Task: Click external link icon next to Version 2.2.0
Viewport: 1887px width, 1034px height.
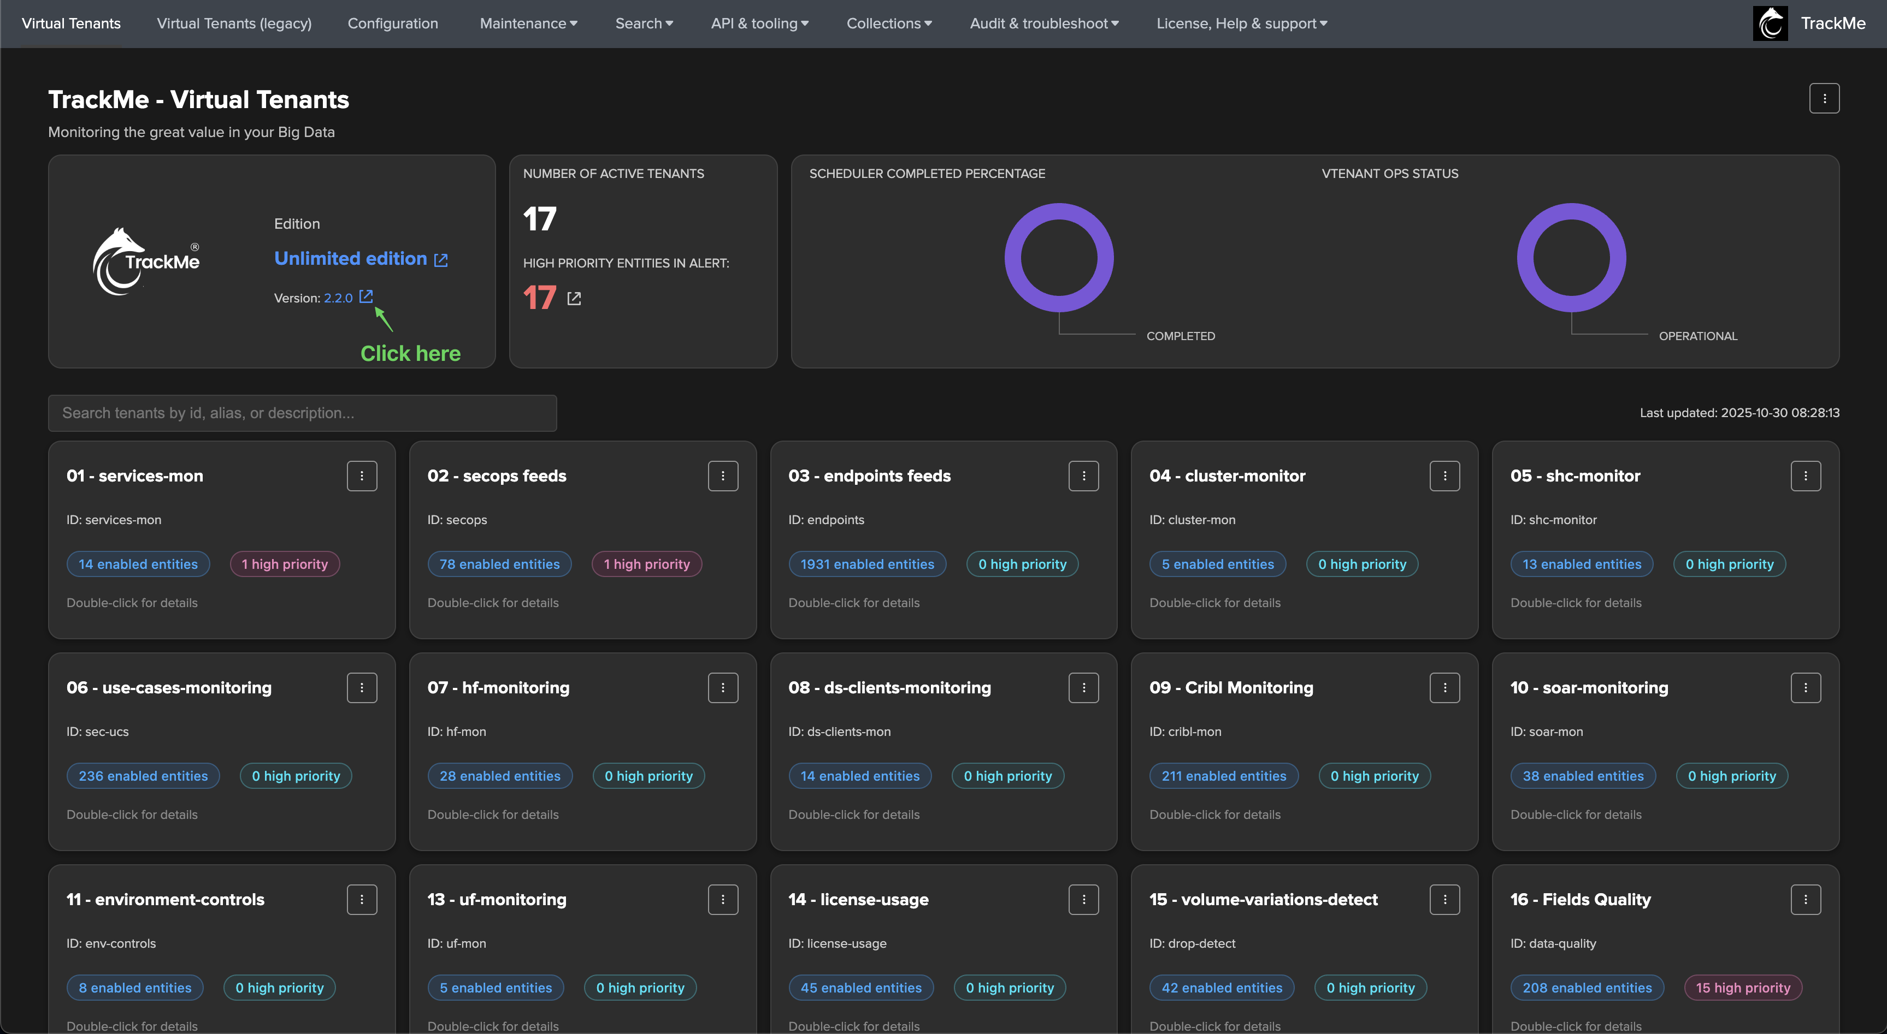Action: pyautogui.click(x=366, y=296)
